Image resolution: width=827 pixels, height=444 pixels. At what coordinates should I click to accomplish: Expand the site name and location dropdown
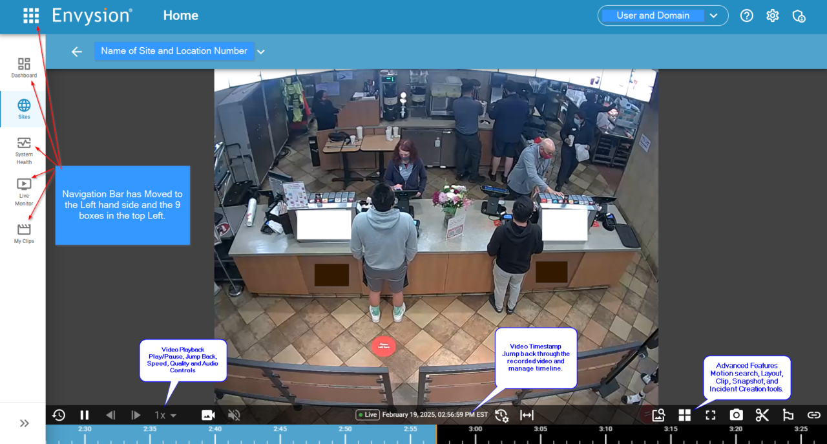(261, 52)
